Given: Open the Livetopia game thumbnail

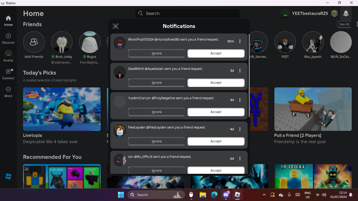Looking at the screenshot, I should point(62,109).
